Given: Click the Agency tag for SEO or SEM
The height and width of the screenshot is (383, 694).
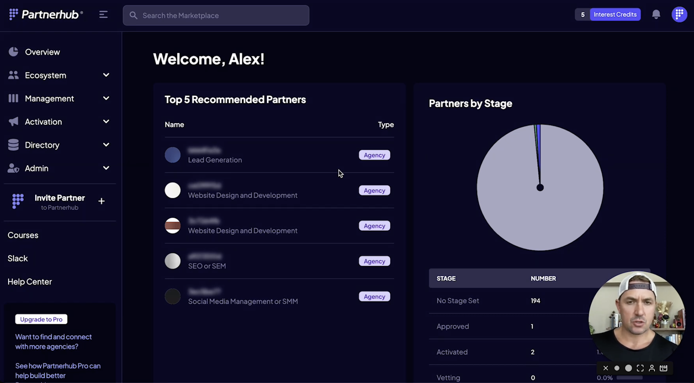Looking at the screenshot, I should click(374, 261).
